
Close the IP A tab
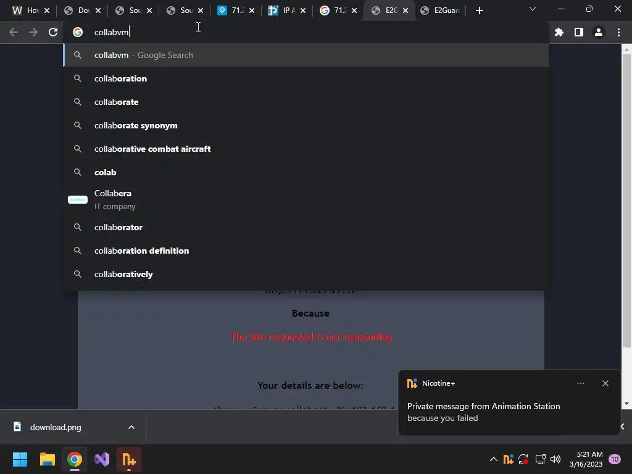(x=302, y=10)
